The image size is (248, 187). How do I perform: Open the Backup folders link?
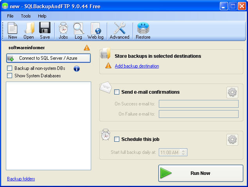[x=21, y=179]
